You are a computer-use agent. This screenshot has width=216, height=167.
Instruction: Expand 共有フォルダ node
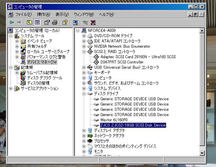click(17, 46)
